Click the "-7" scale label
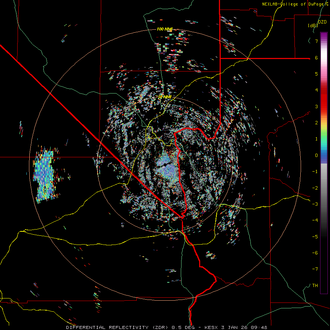 coord(315,269)
